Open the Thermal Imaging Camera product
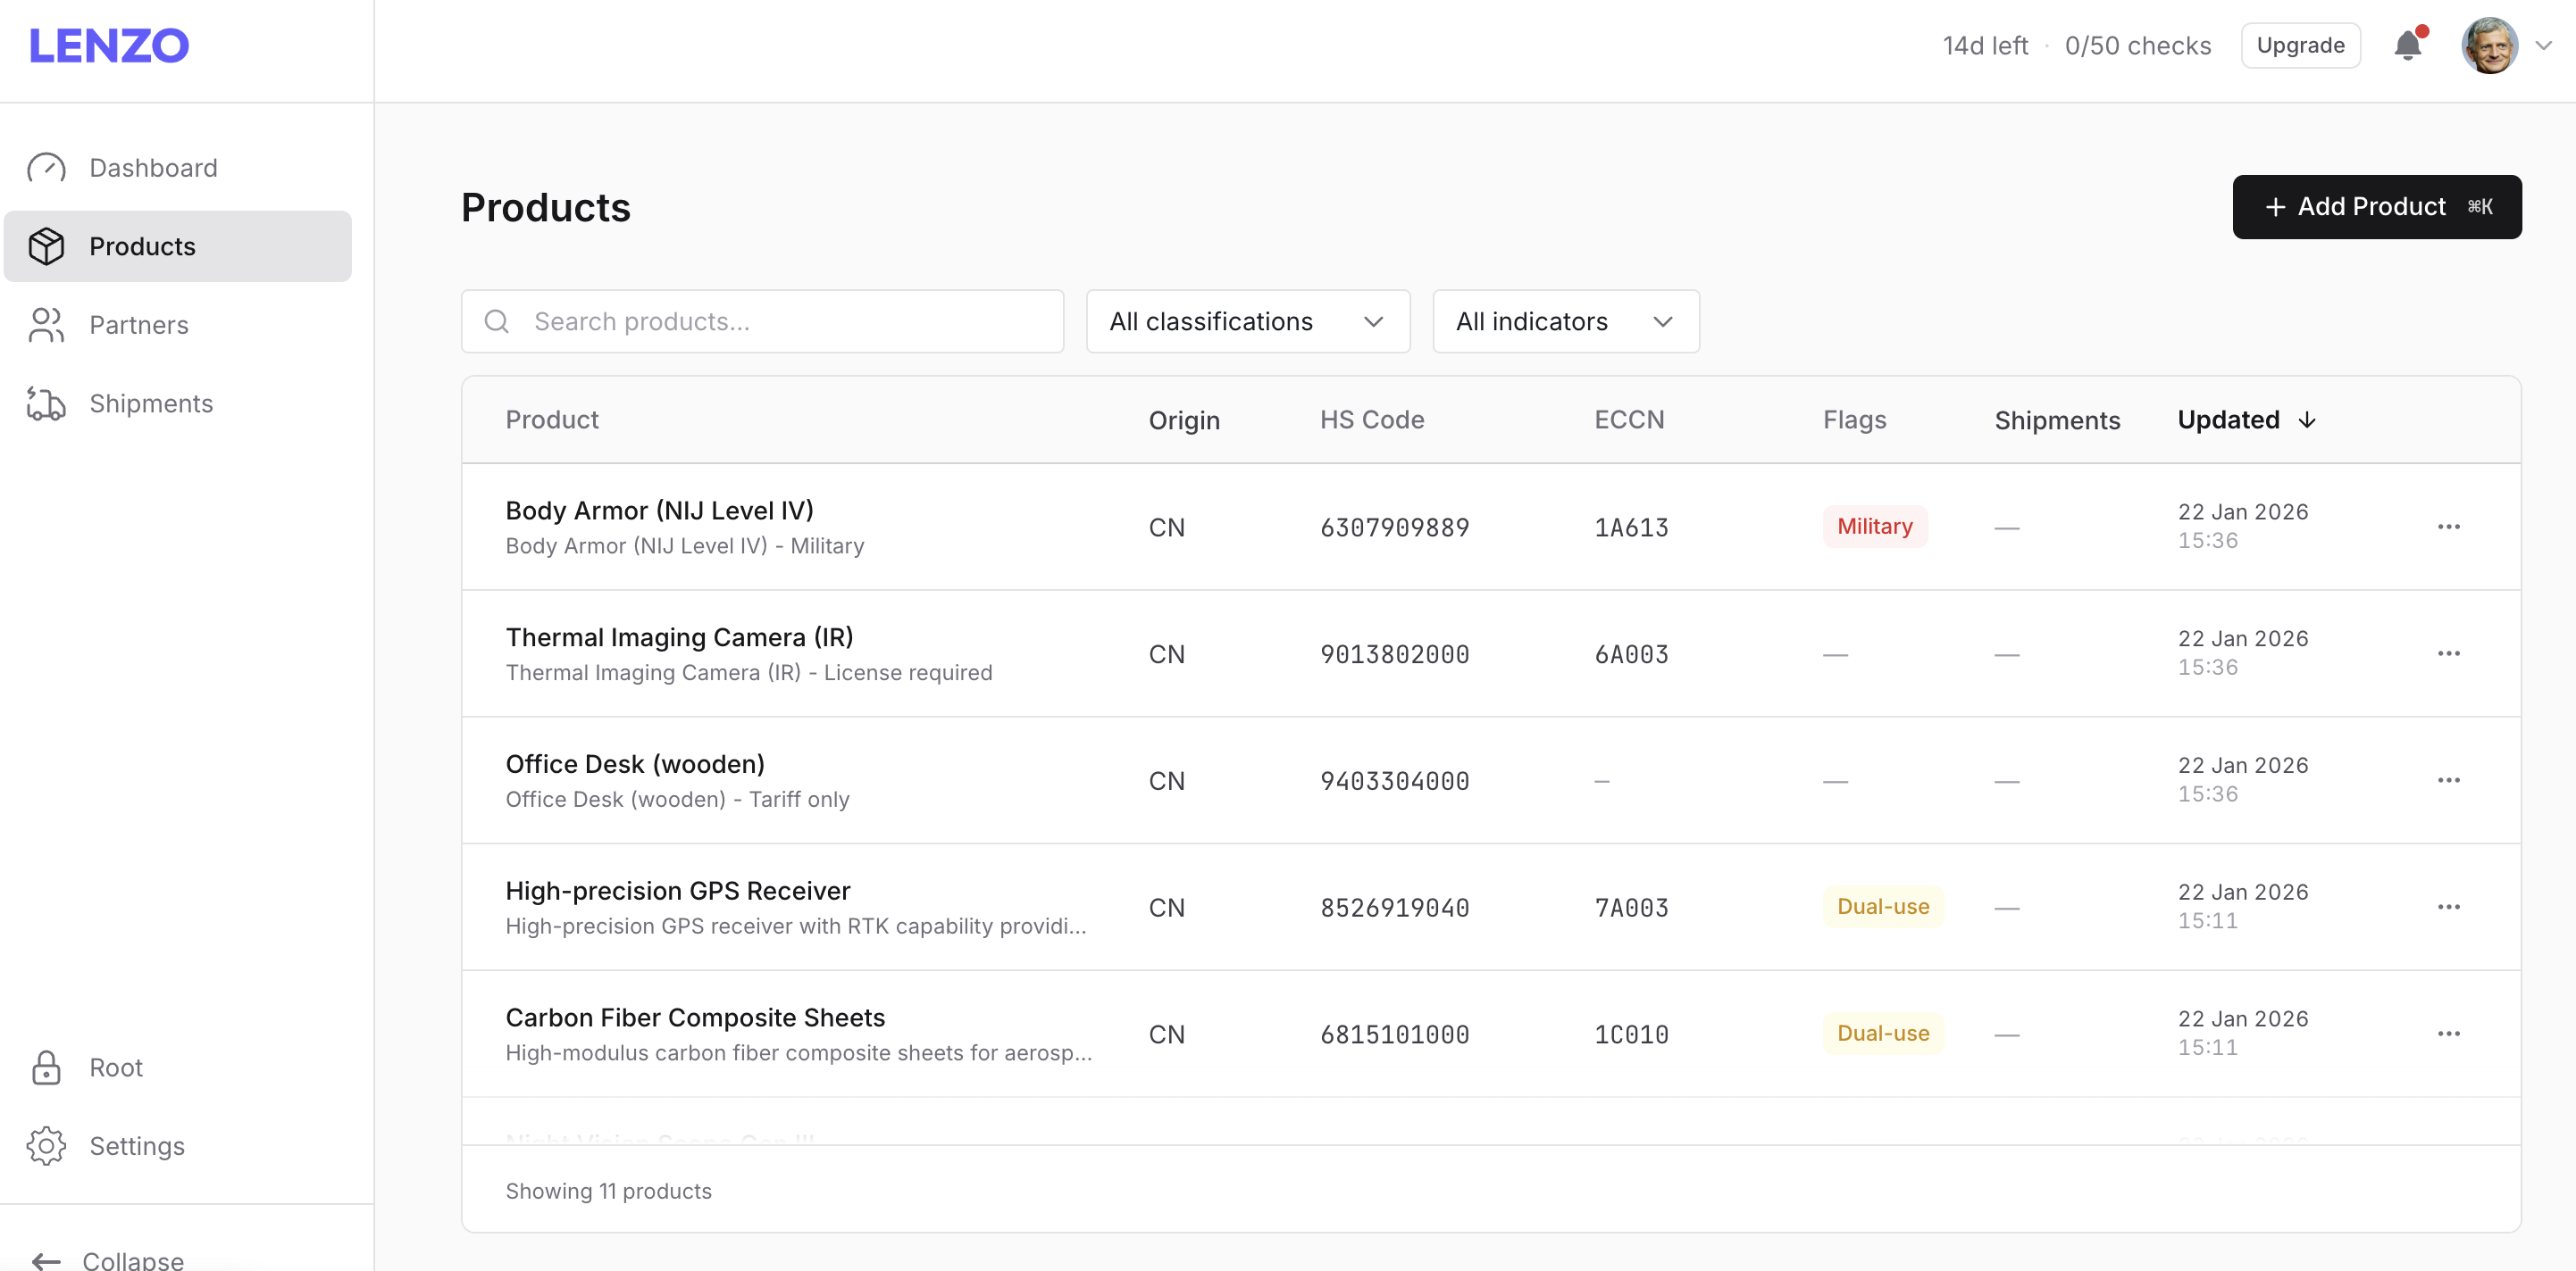Viewport: 2576px width, 1271px height. [x=679, y=636]
